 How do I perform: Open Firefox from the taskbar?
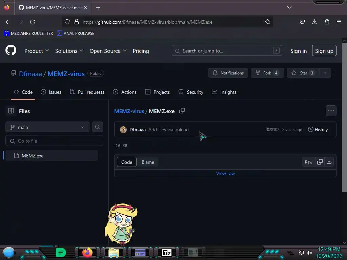pos(87,252)
